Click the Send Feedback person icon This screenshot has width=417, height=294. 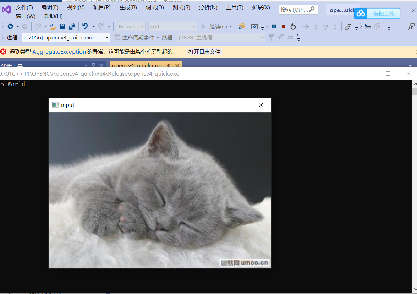click(411, 26)
